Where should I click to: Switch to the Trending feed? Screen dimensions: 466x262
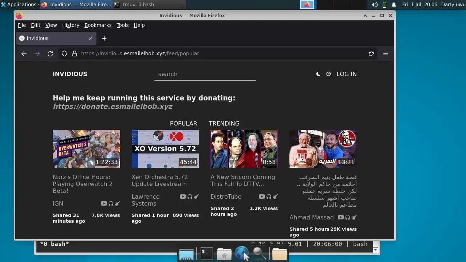tap(224, 123)
